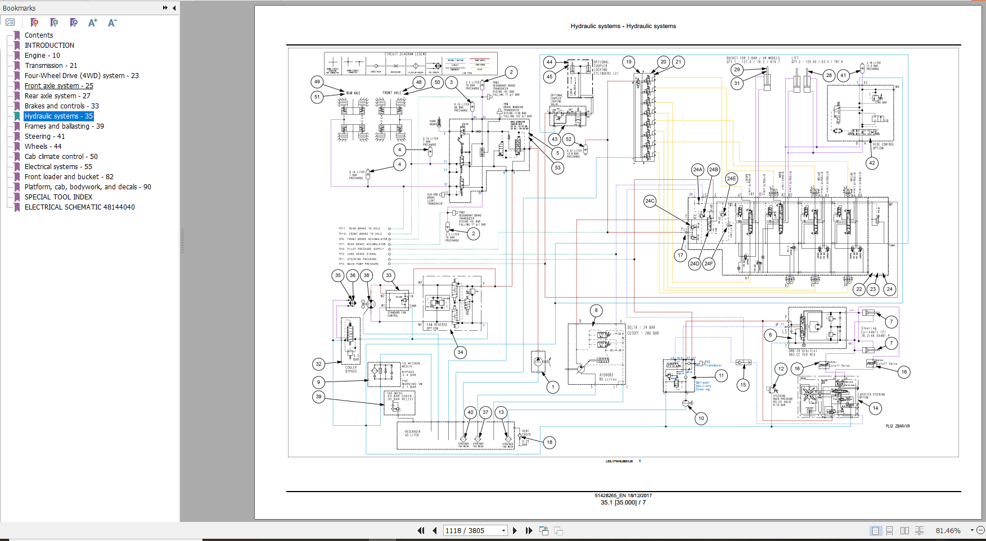Follow the Front axle system - 25 link
Image resolution: width=986 pixels, height=541 pixels.
tap(58, 86)
